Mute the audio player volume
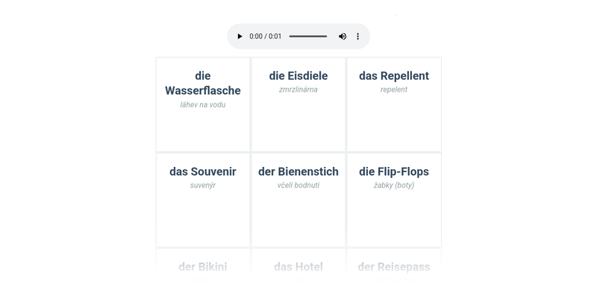This screenshot has width=597, height=298. 343,37
